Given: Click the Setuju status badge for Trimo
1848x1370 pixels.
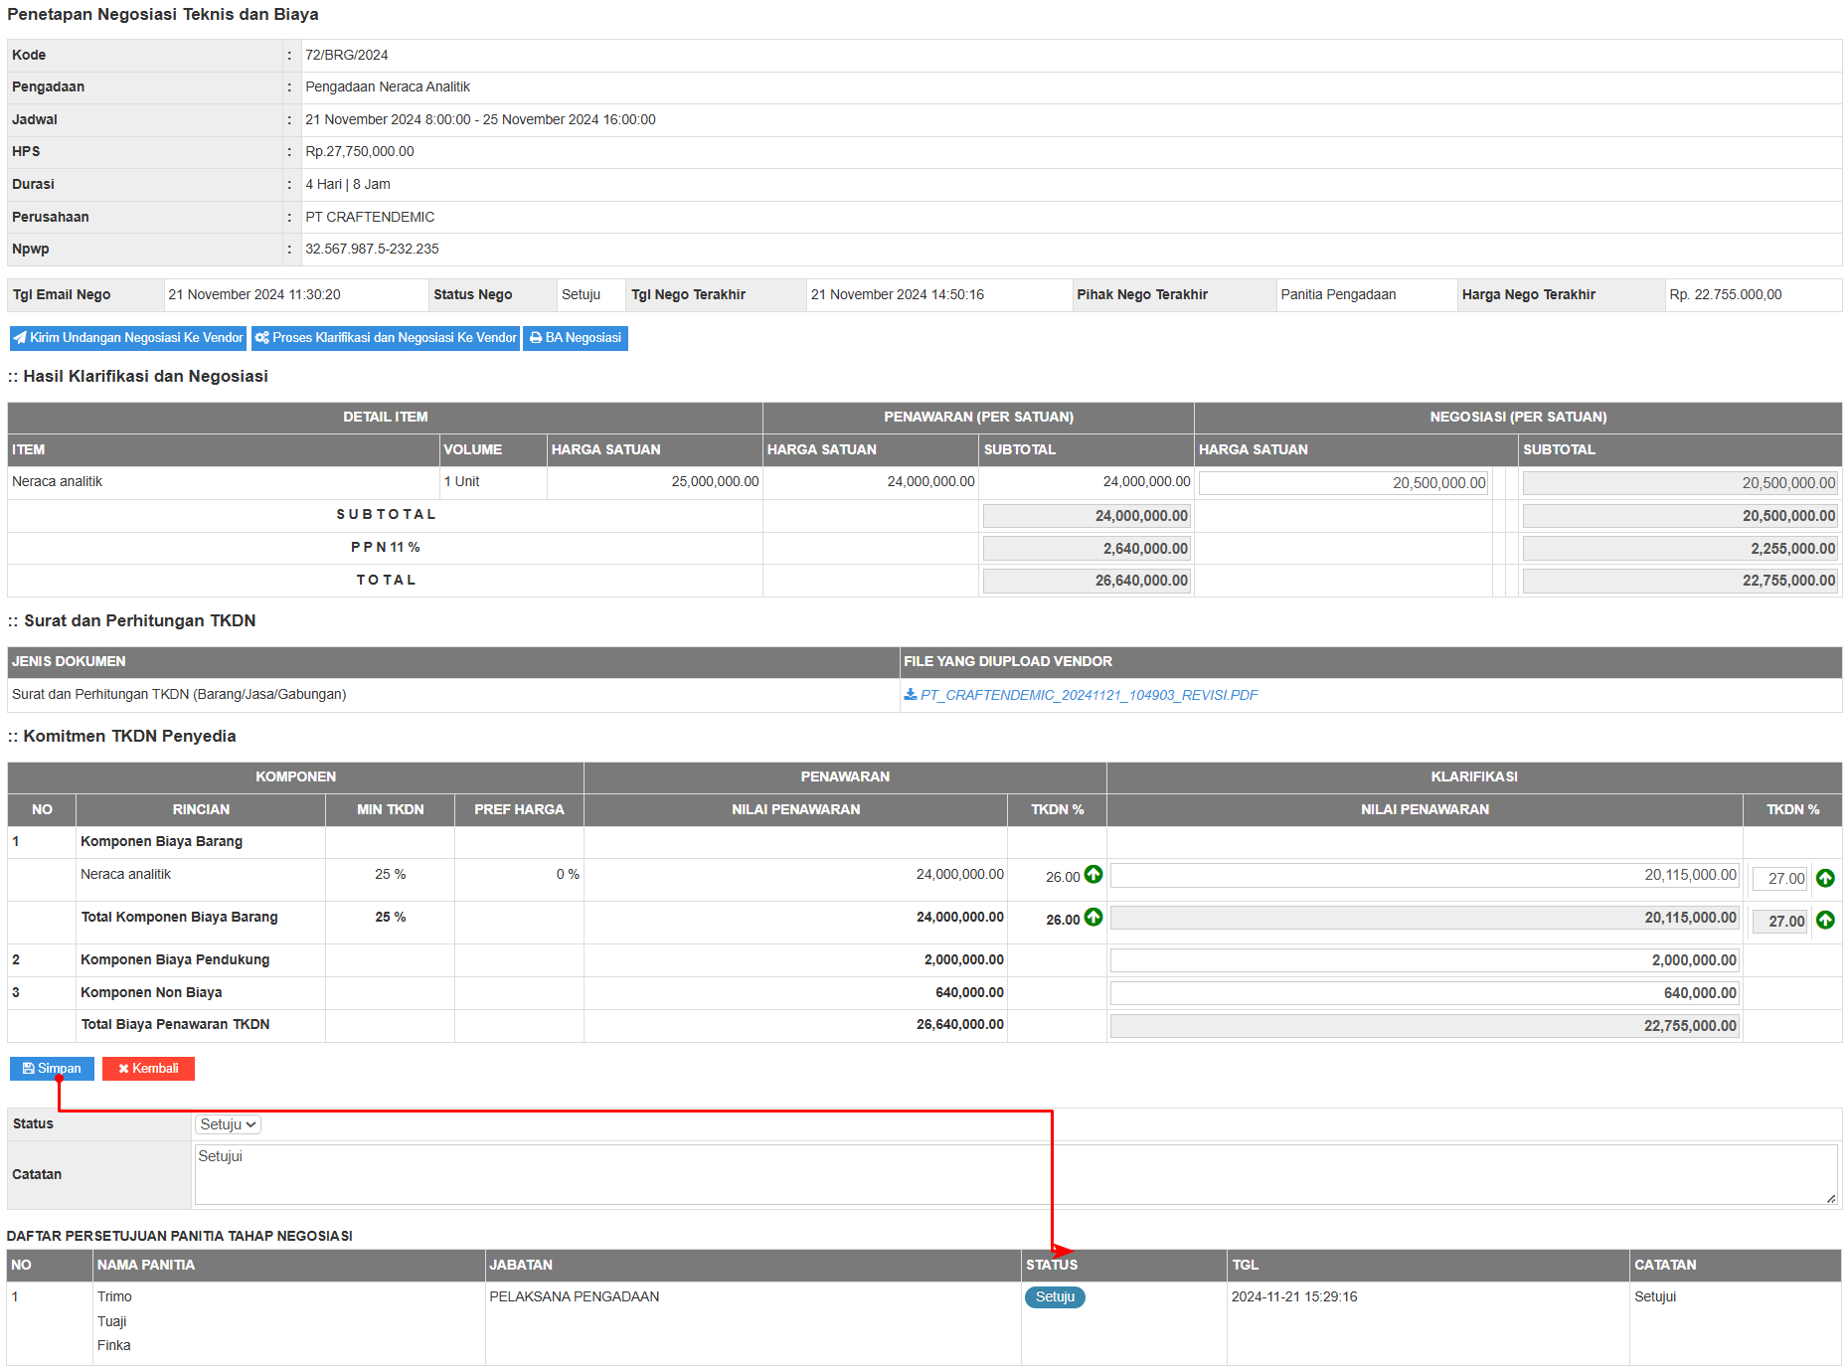Looking at the screenshot, I should click(x=1055, y=1297).
